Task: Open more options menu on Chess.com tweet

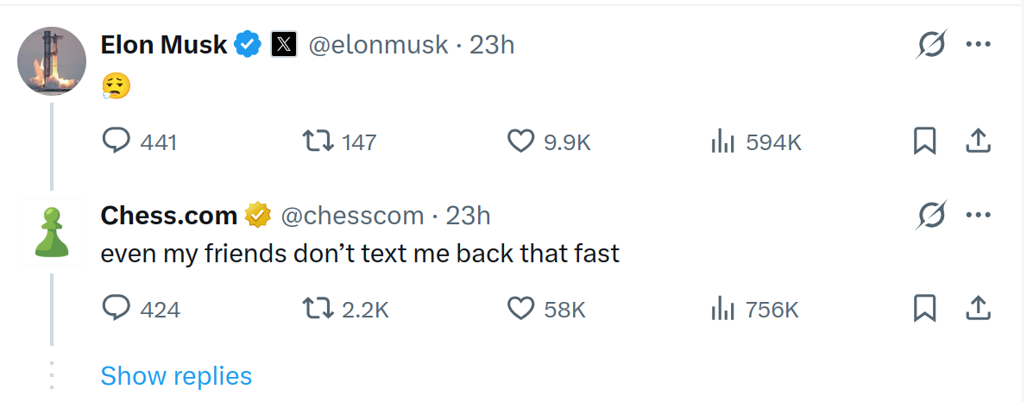Action: [x=979, y=215]
